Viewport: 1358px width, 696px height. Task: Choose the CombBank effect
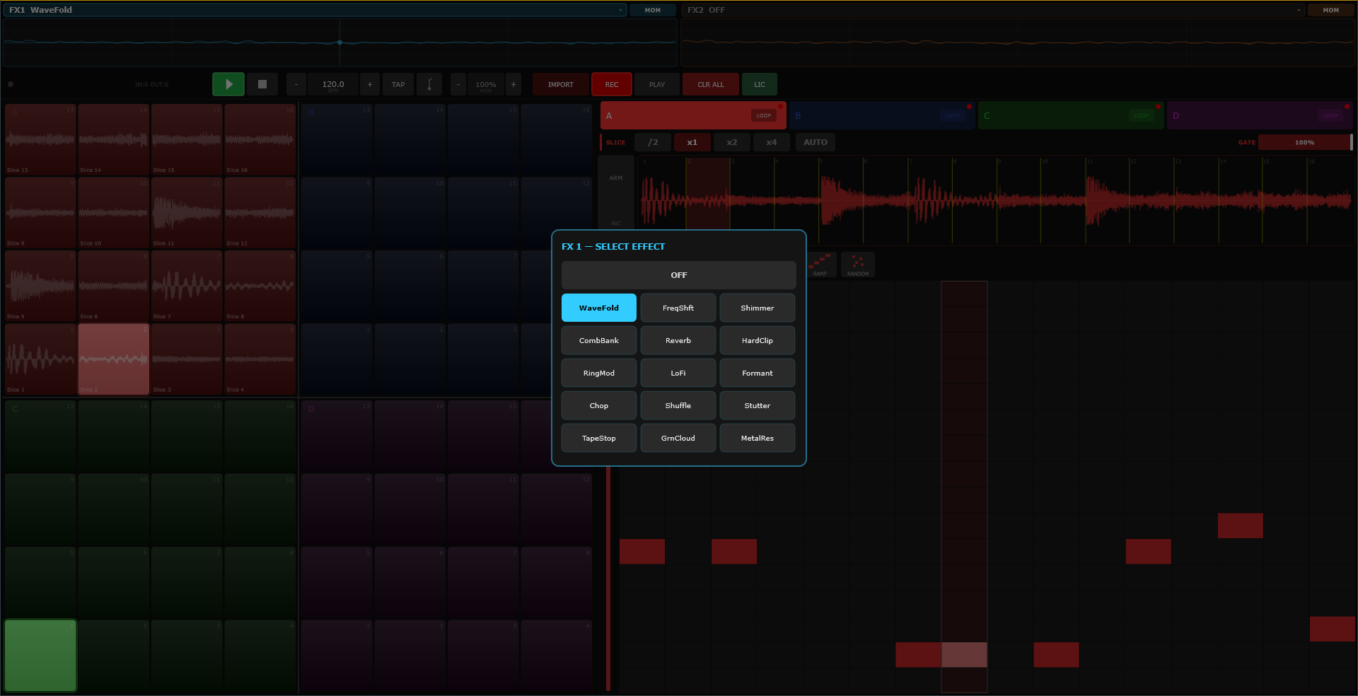[599, 340]
